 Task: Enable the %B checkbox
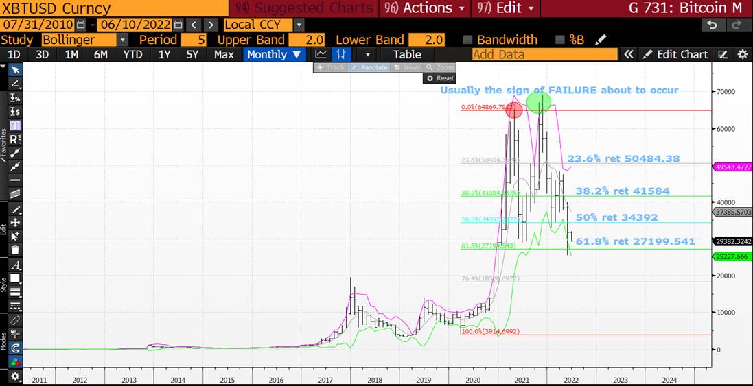pyautogui.click(x=560, y=40)
